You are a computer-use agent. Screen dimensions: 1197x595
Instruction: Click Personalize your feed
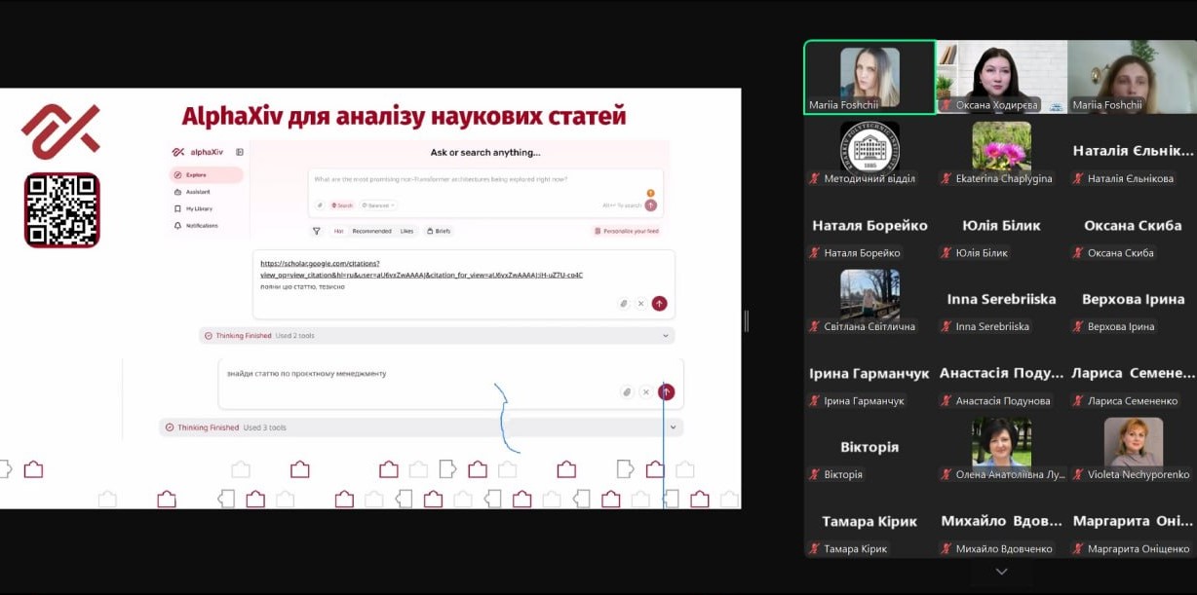626,231
